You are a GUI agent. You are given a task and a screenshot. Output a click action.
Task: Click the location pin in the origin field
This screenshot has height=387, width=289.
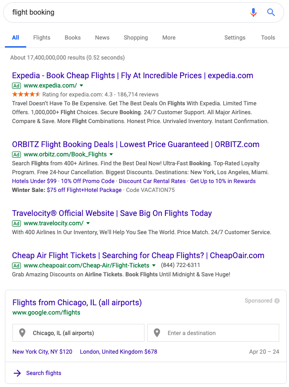pos(23,333)
